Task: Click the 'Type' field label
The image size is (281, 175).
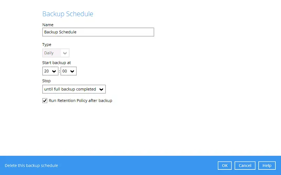Action: [47, 45]
